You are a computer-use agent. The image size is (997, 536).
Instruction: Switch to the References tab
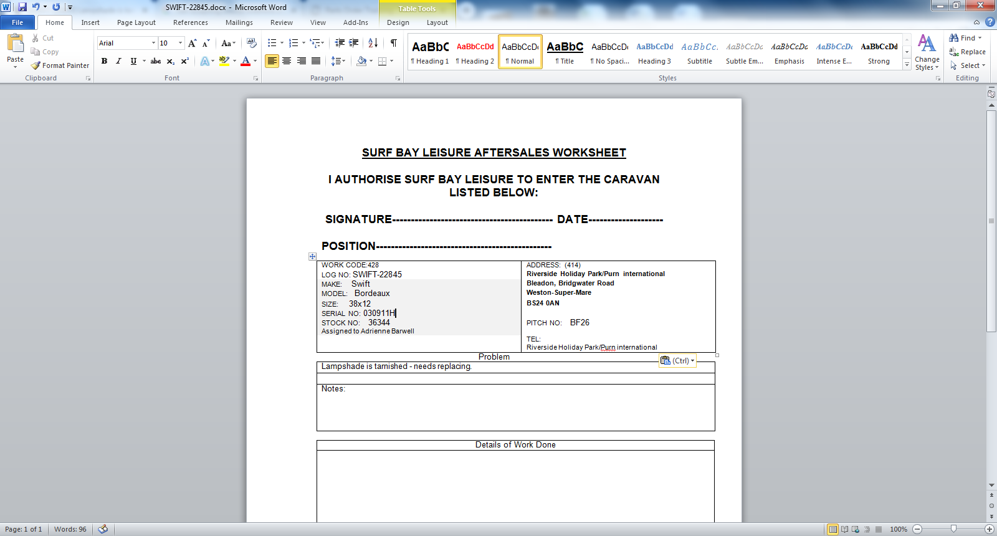(191, 22)
